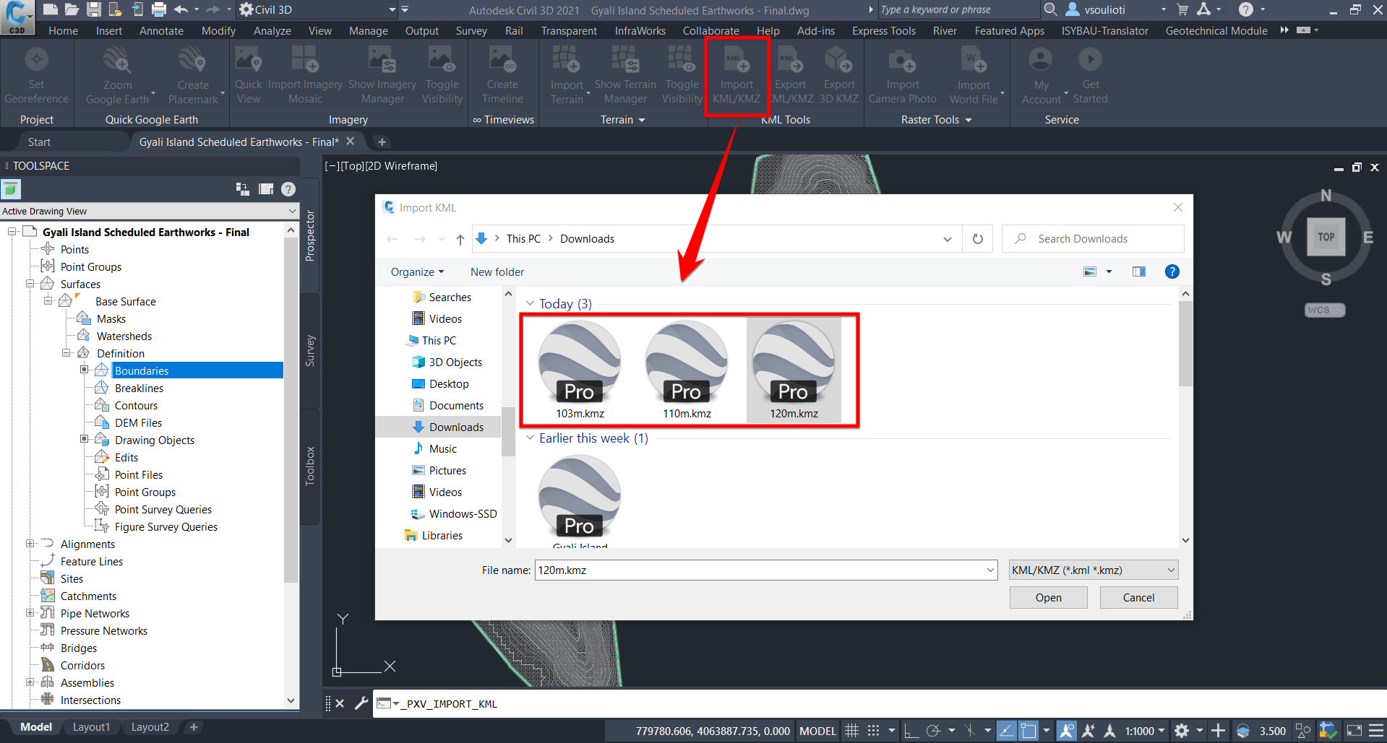Open the Analyze ribbon tab
1387x743 pixels.
click(272, 31)
